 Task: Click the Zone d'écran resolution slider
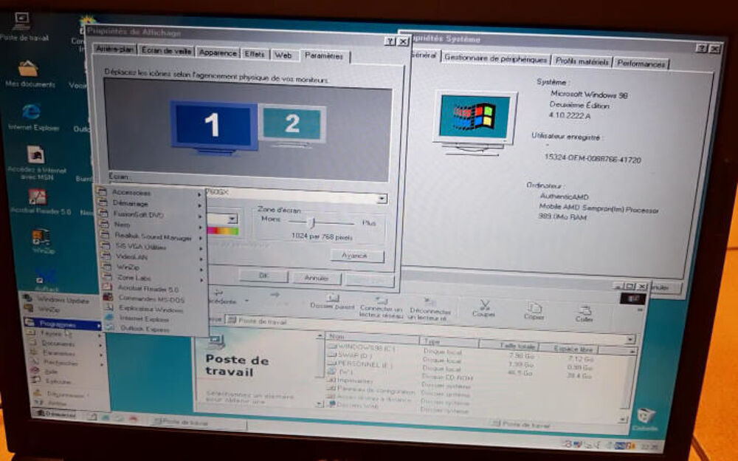pos(311,222)
